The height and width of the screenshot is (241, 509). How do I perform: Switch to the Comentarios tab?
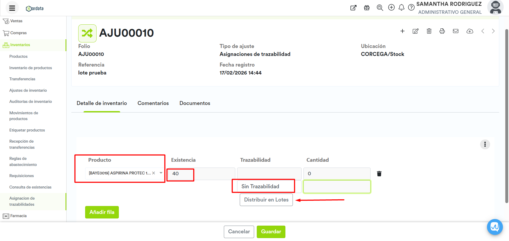[x=153, y=103]
